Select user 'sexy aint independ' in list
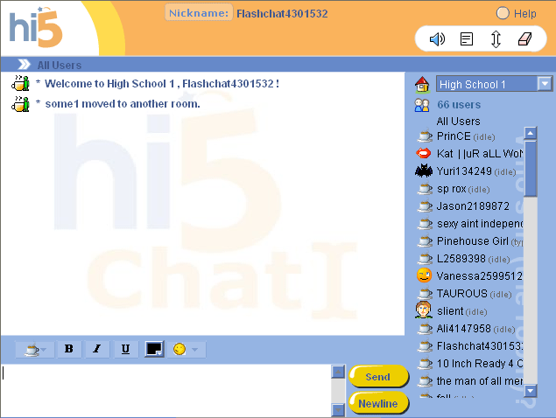The width and height of the screenshot is (556, 418). point(480,224)
